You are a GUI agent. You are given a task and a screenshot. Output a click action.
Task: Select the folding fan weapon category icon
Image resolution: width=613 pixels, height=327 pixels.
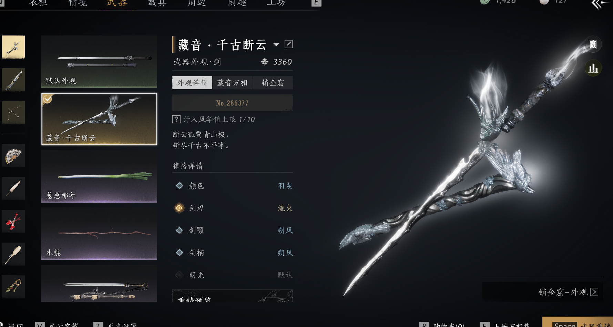(x=13, y=156)
